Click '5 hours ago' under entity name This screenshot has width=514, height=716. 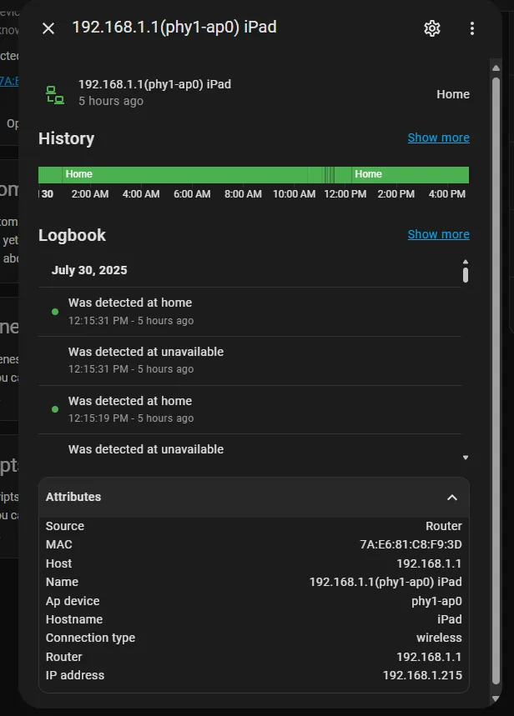tap(111, 101)
